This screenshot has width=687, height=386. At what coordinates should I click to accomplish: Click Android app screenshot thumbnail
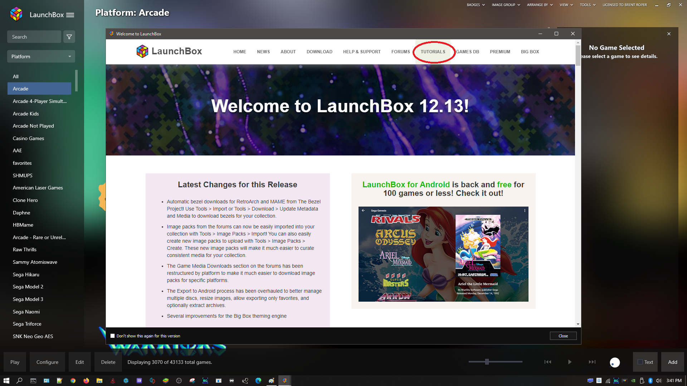[x=443, y=254]
